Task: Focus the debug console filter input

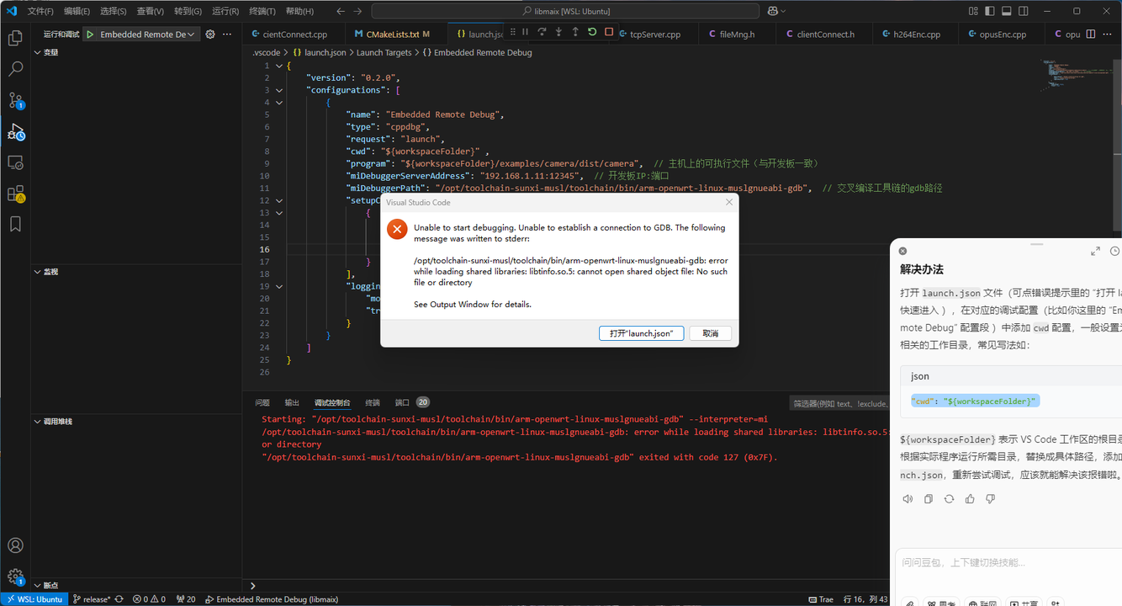Action: [839, 403]
